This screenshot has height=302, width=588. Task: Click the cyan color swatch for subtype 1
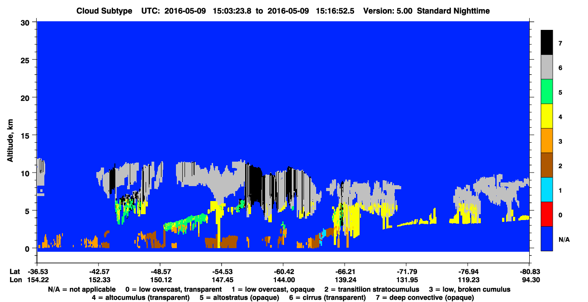tap(547, 190)
